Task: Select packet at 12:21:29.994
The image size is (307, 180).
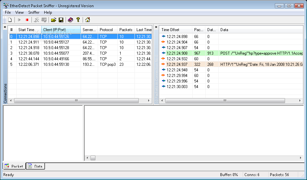Action: point(231,76)
